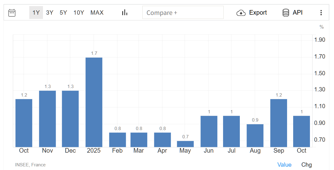Image resolution: width=334 pixels, height=170 pixels.
Task: Toggle chart to Value view
Action: coord(284,165)
